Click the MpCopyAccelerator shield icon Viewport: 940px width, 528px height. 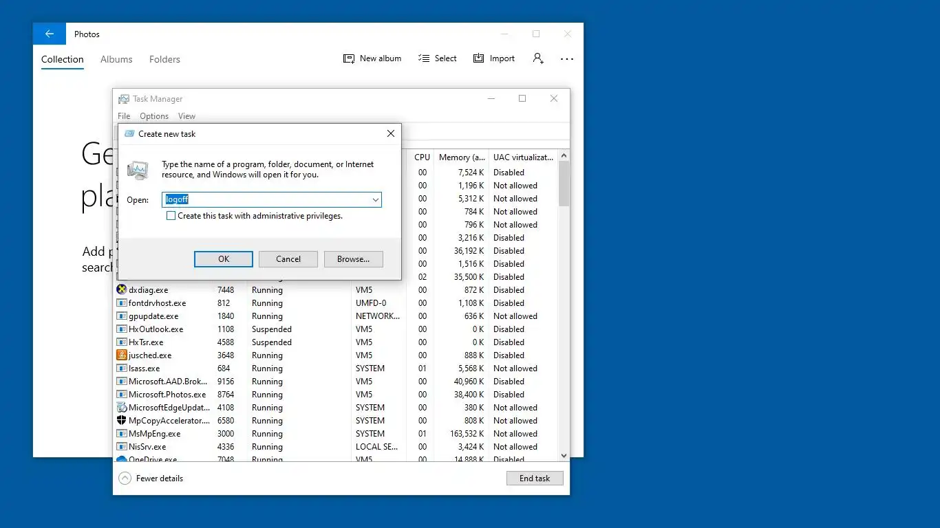122,421
